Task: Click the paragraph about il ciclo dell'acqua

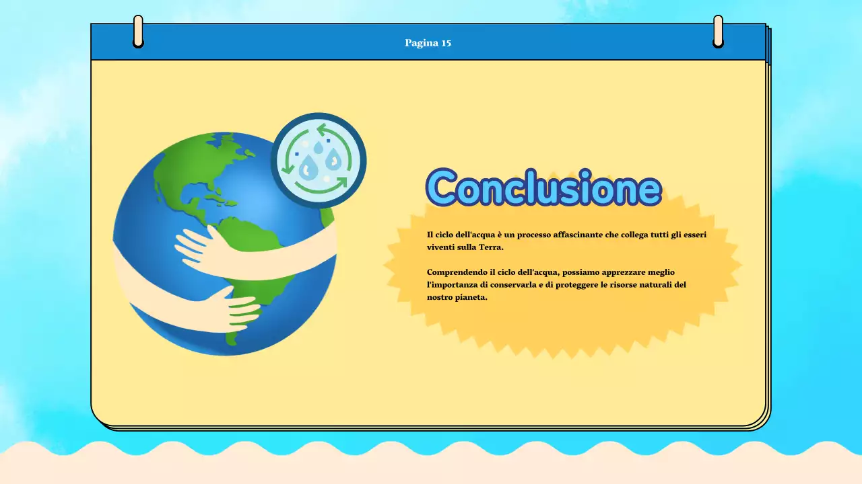Action: tap(566, 240)
